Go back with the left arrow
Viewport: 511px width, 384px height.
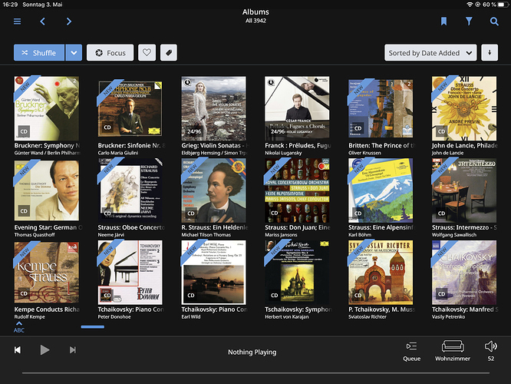point(43,22)
